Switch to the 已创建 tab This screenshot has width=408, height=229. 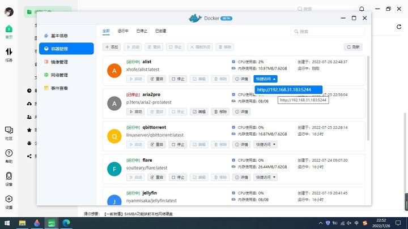point(160,31)
